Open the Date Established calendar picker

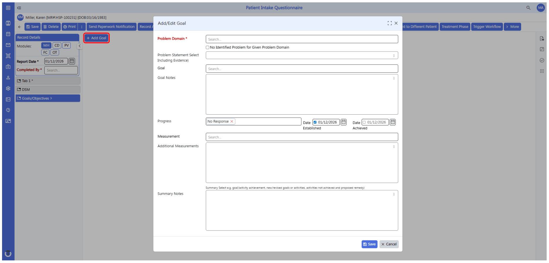pos(344,122)
